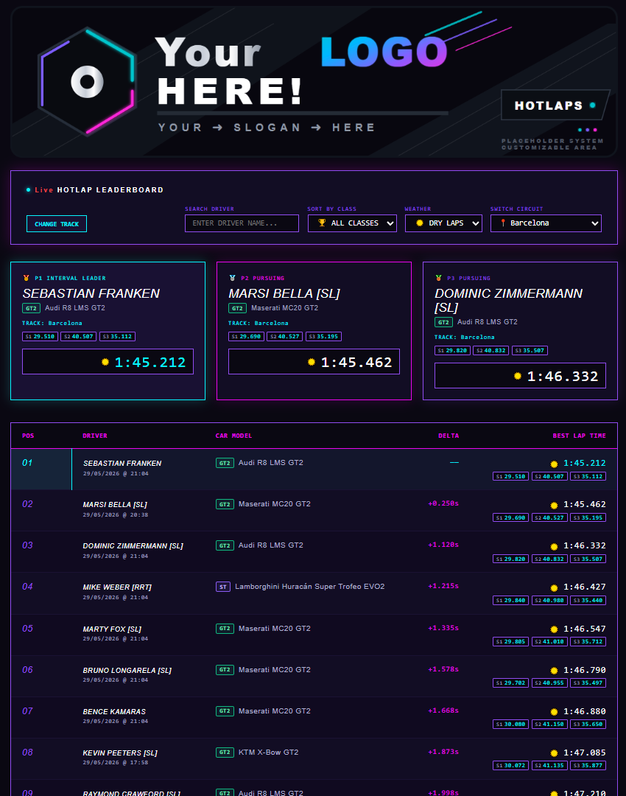626x796 pixels.
Task: Click S1 29.840 sector box in Mike Weber row
Action: 511,601
